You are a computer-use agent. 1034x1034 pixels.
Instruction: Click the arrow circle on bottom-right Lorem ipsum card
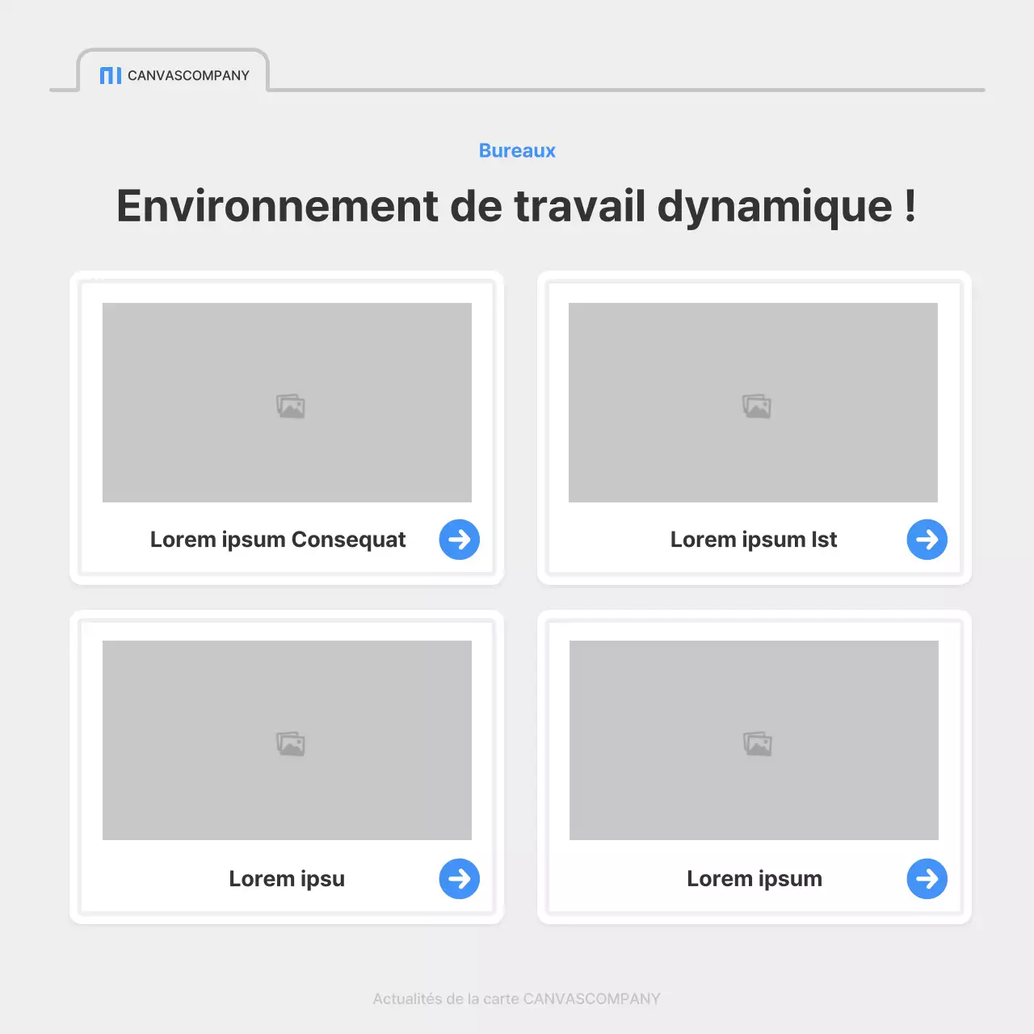point(927,878)
